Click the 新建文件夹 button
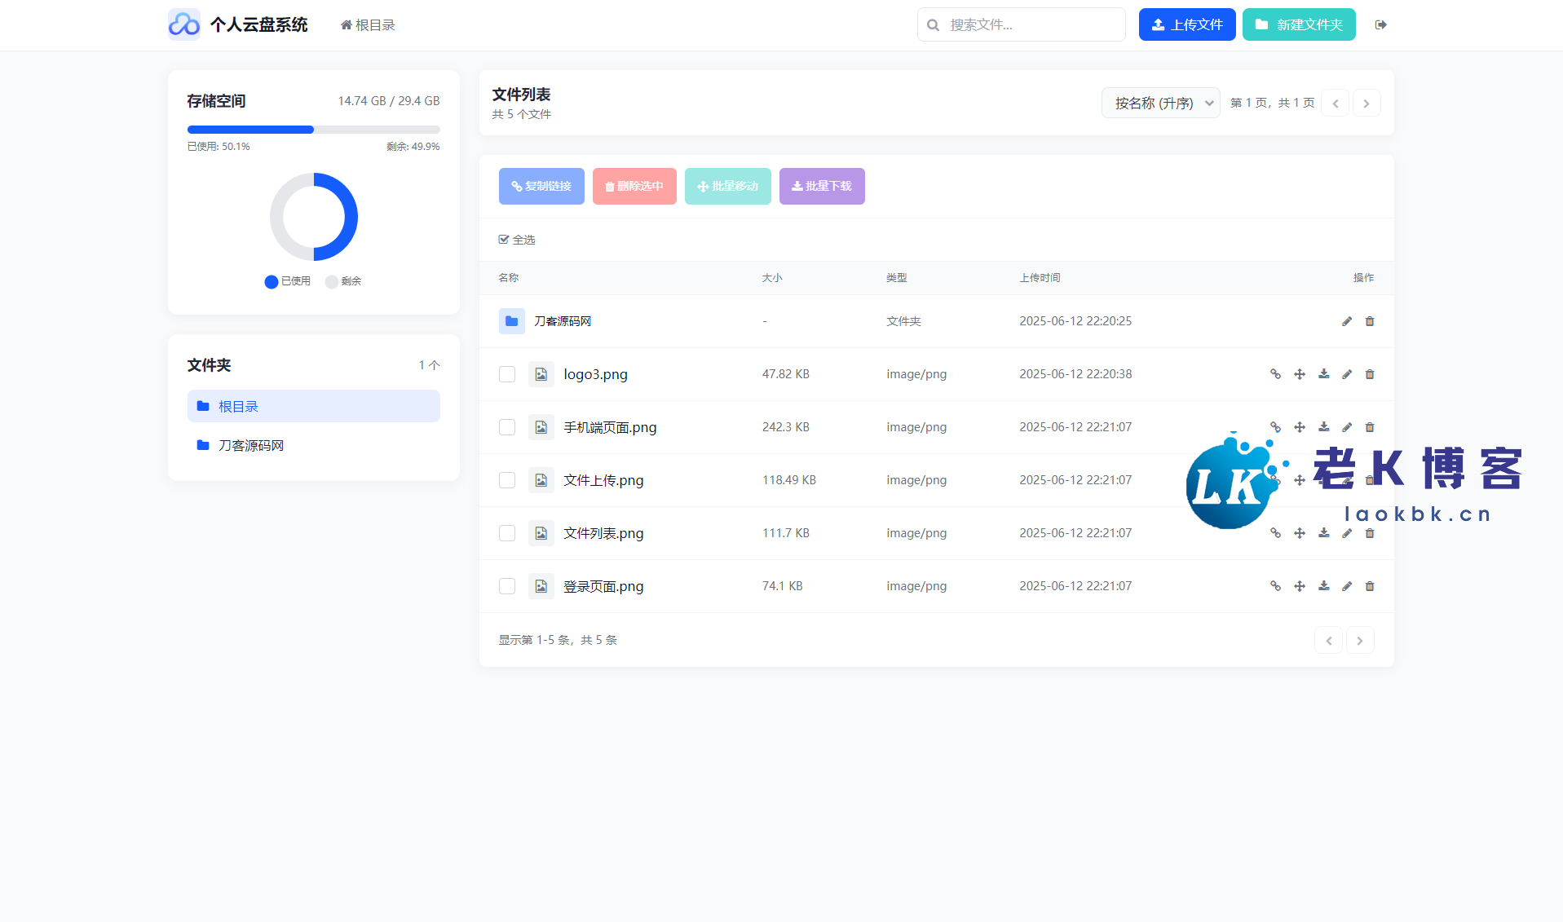 pyautogui.click(x=1299, y=24)
